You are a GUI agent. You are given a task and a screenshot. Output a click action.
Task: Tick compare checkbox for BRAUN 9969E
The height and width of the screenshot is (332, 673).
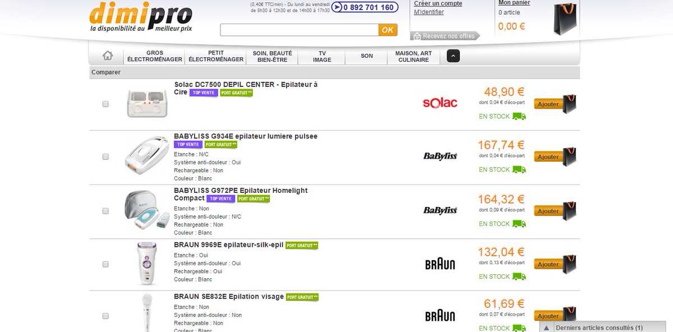(x=105, y=264)
